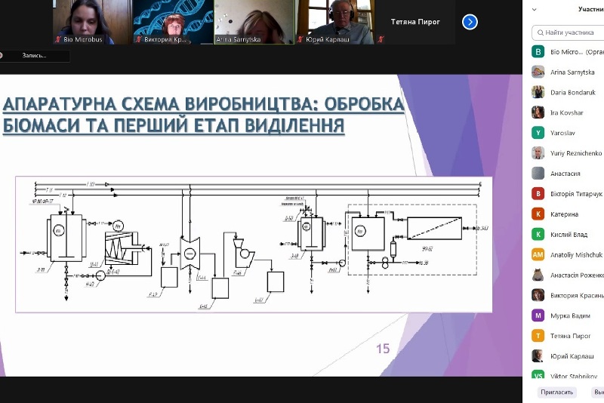The width and height of the screenshot is (604, 403).
Task: Click Тетяна Пирог orange T avatar
Action: [538, 336]
